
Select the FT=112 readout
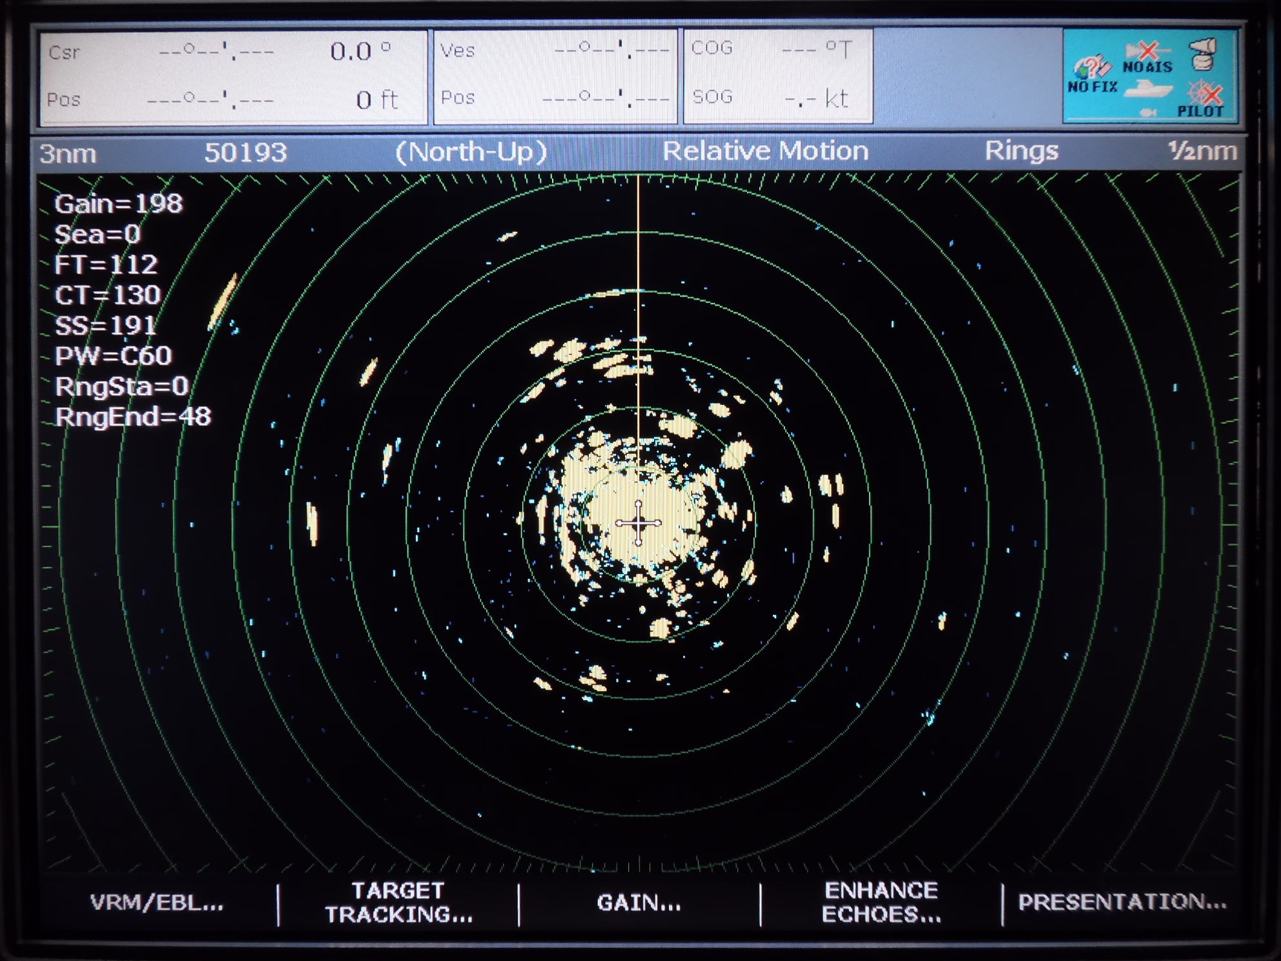[106, 265]
